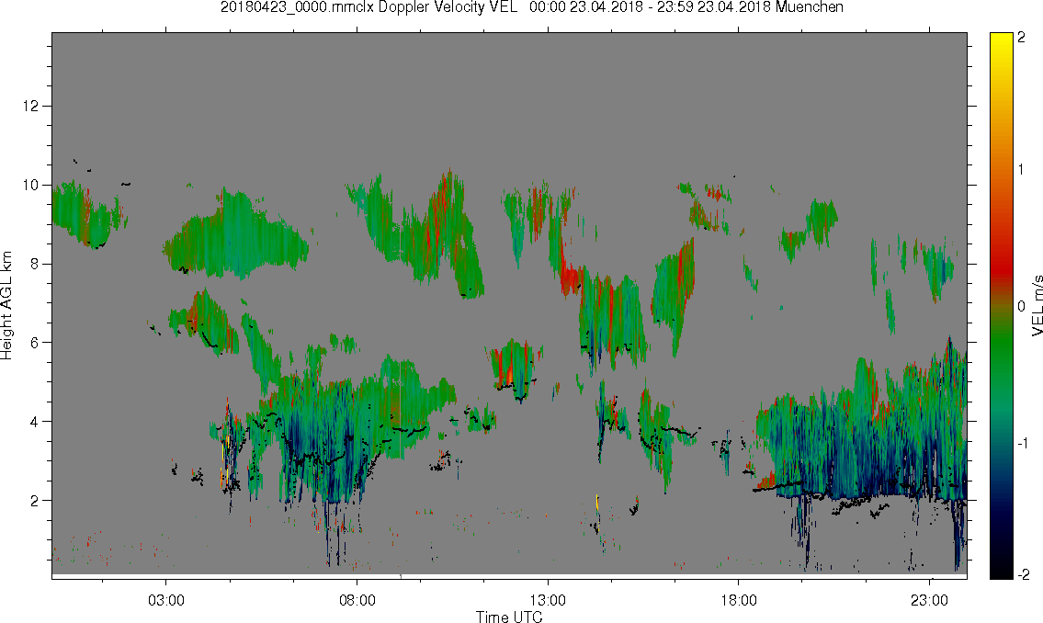Screen dimensions: 1043x623
Task: Click the 03:00 time tick label
Action: (165, 600)
